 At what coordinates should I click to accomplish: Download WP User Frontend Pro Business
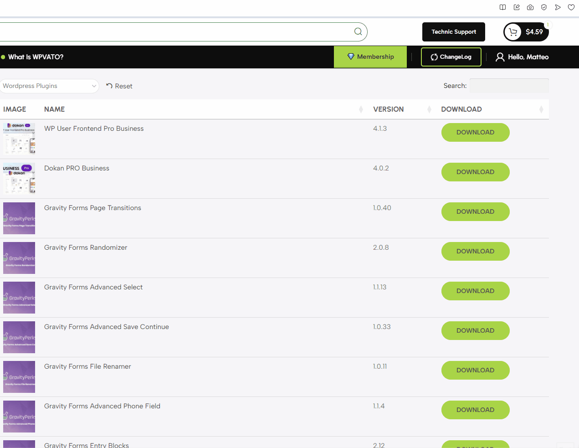(476, 132)
